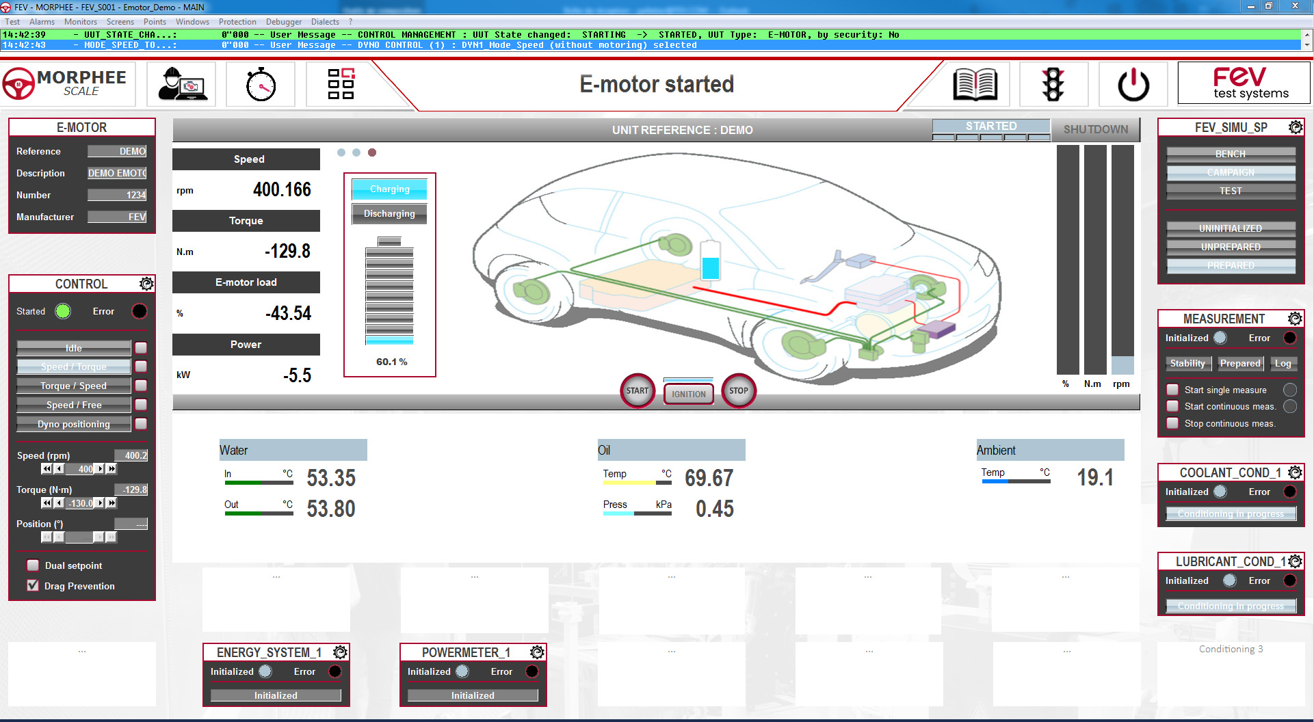
Task: Open ENERGY_SYSTEM_1 gear settings
Action: tap(340, 652)
